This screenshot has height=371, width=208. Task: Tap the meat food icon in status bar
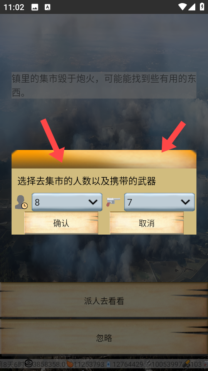[x=70, y=363]
